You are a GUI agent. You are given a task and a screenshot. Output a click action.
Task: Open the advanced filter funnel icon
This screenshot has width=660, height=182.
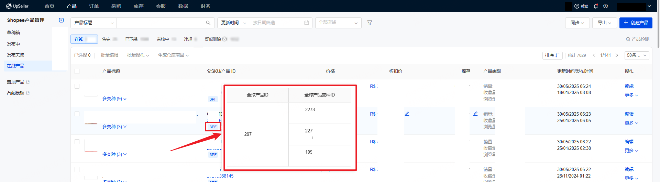click(x=370, y=23)
